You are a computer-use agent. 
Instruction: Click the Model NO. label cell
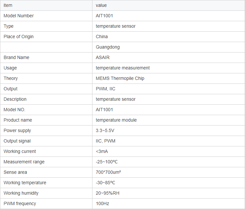(14, 110)
